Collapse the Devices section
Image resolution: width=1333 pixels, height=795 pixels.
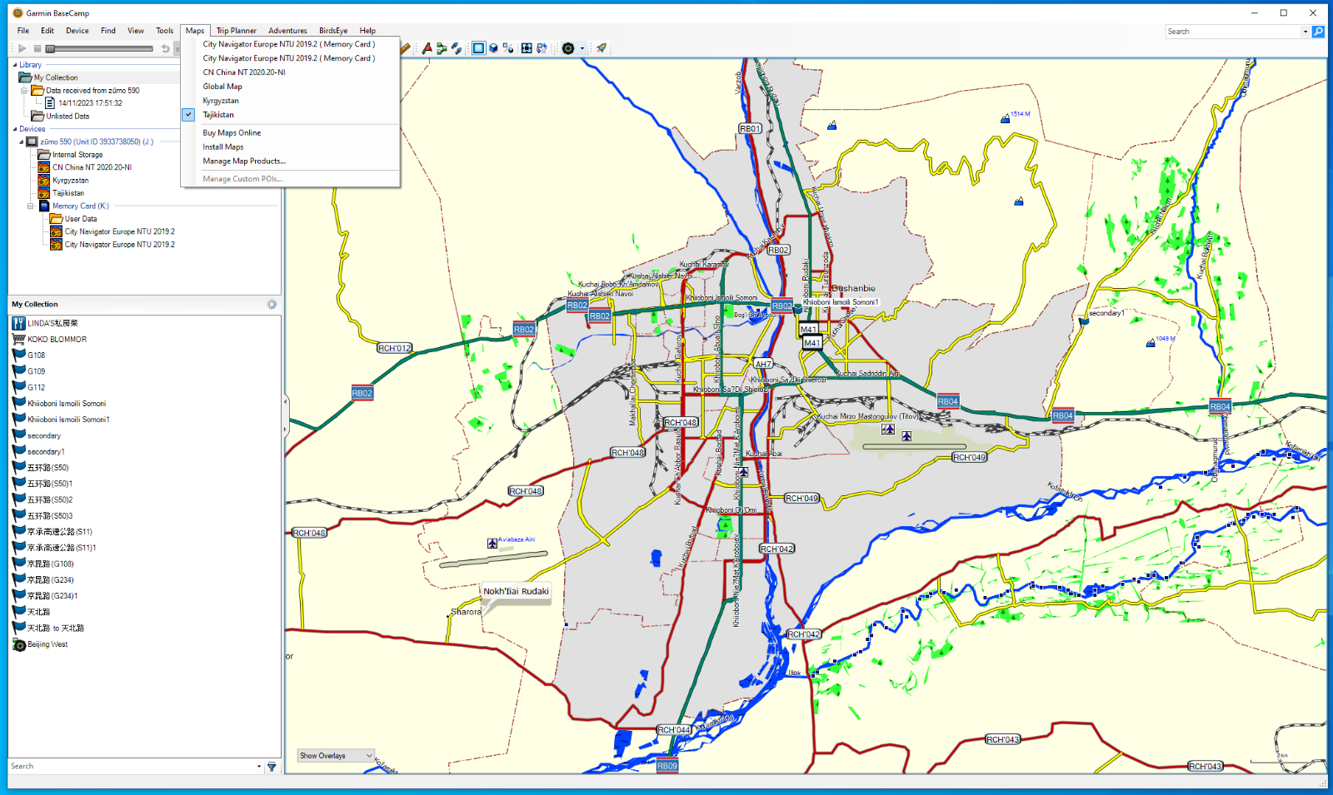[14, 129]
